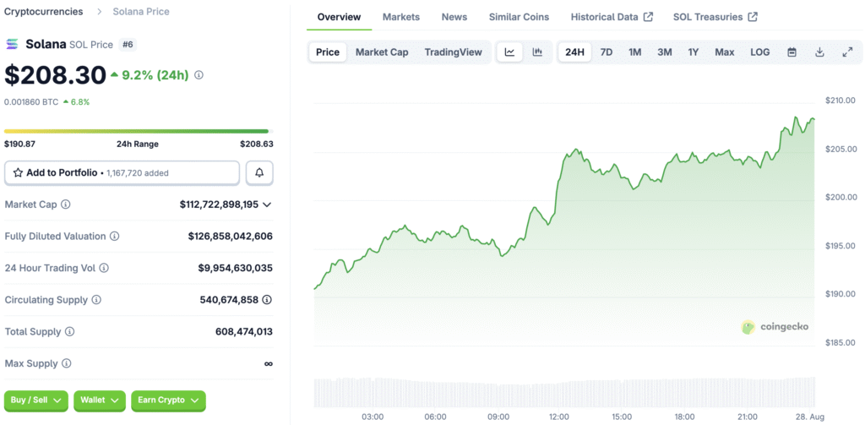The image size is (865, 425).
Task: Click the Add to Portfolio button
Action: tap(122, 172)
